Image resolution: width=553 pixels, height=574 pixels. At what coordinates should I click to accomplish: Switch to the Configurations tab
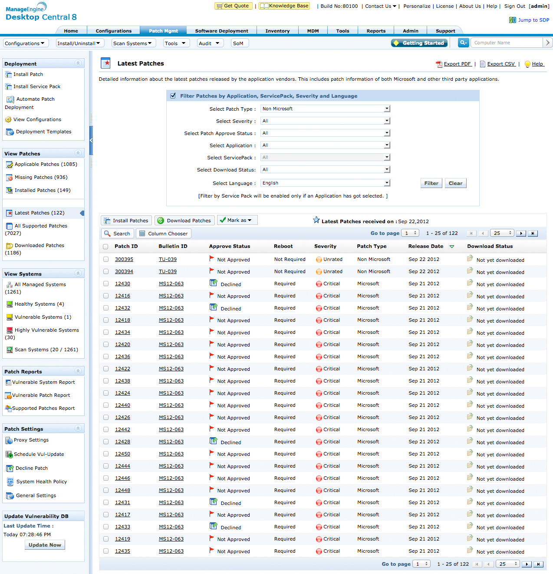coord(114,31)
